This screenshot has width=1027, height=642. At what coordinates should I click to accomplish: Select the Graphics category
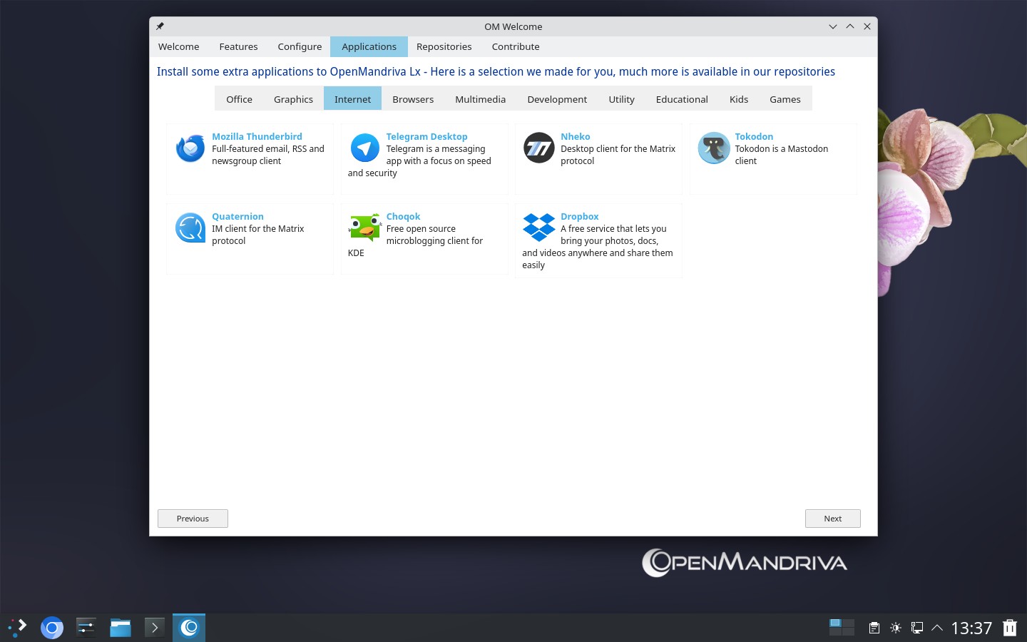point(293,98)
